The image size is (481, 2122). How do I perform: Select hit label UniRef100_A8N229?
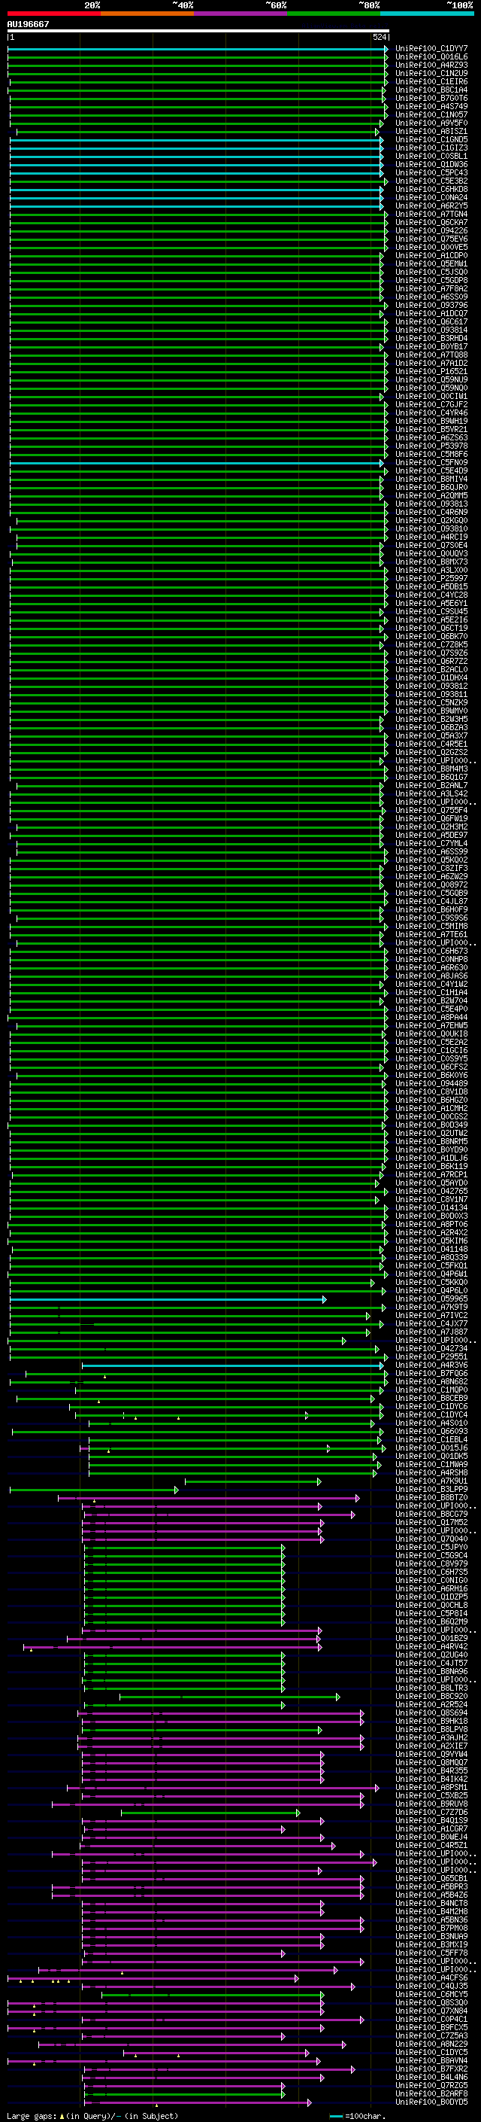pos(431,2045)
